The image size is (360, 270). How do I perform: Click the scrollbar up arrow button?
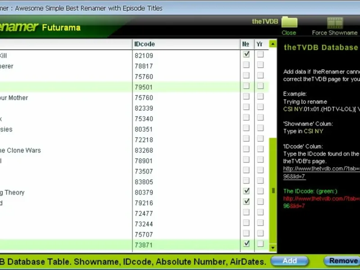pyautogui.click(x=273, y=44)
